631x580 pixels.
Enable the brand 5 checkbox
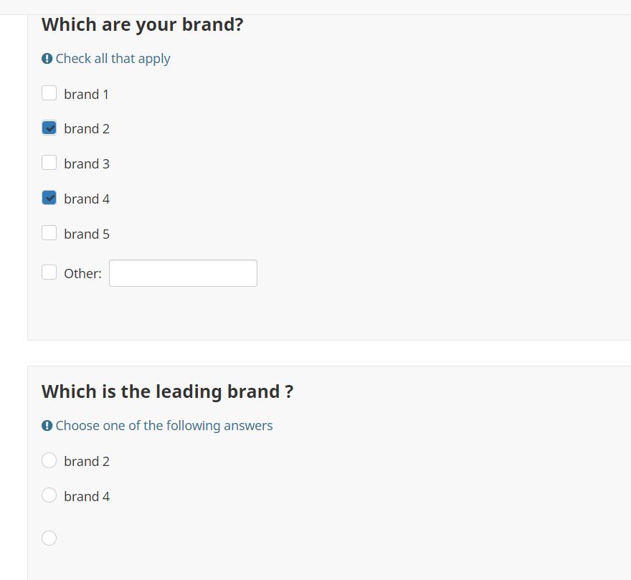(x=49, y=233)
